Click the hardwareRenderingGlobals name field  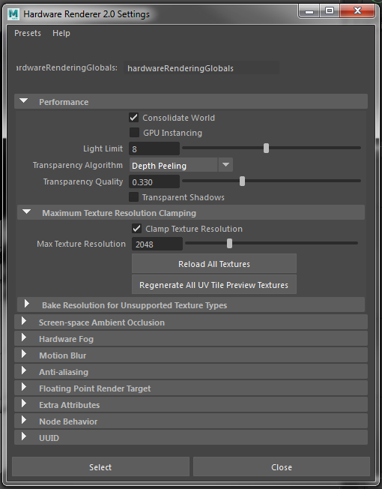[x=201, y=68]
